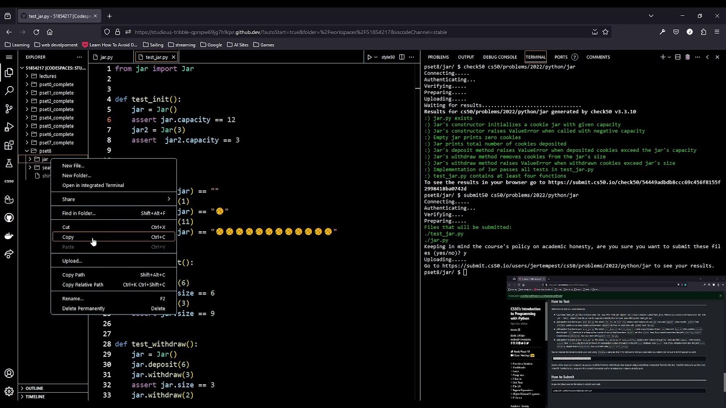Open the new terminal launch profile dropdown
726x408 pixels.
[x=669, y=57]
